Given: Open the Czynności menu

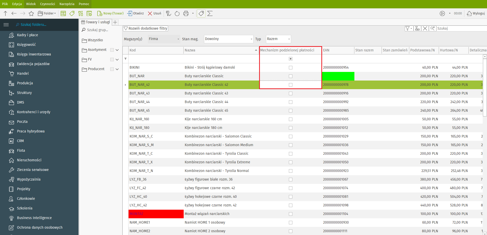Looking at the screenshot, I should tap(48, 4).
